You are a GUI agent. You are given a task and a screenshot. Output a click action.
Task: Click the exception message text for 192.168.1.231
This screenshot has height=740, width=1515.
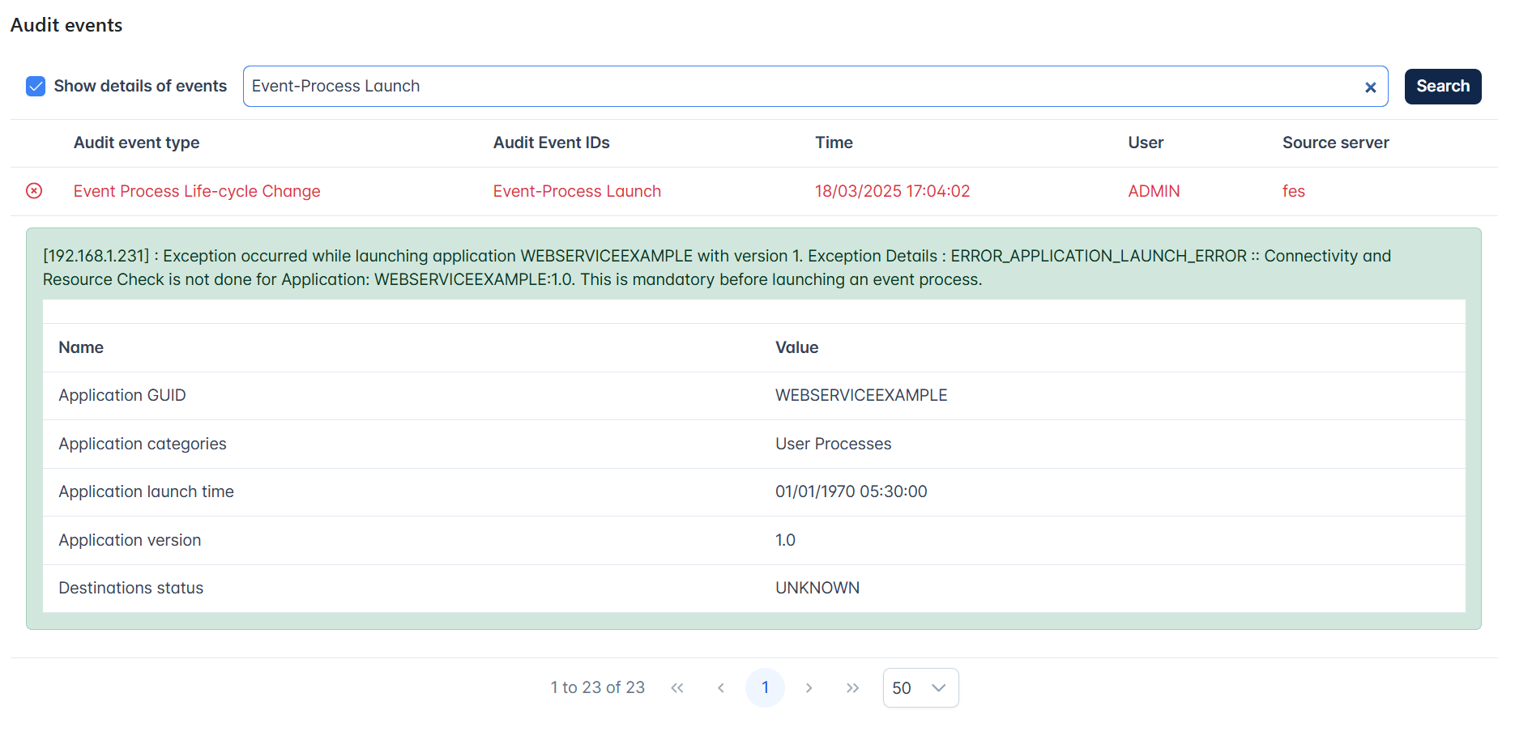(x=717, y=268)
